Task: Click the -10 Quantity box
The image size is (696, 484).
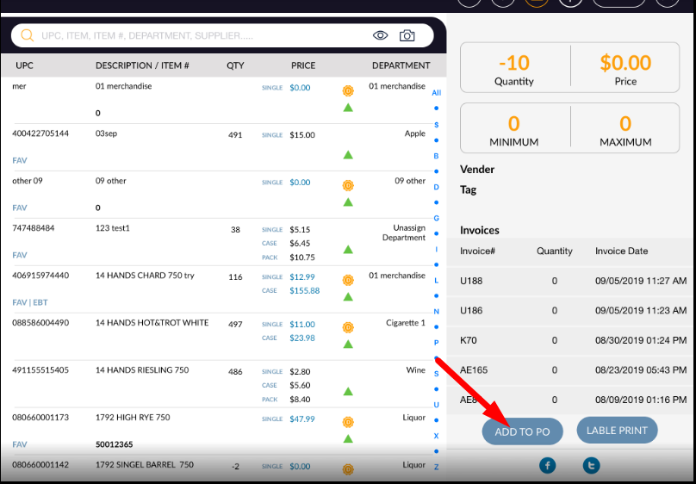Action: click(x=514, y=69)
